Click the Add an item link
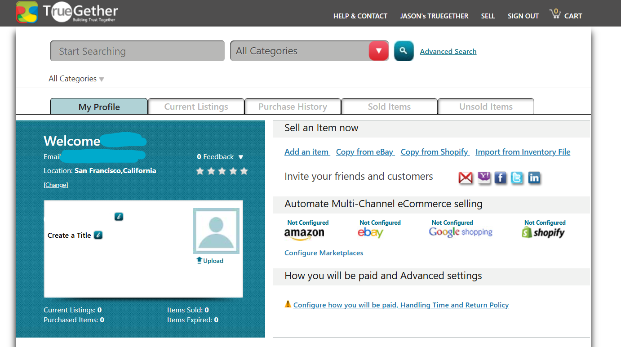Viewport: 621px width, 347px height. click(307, 152)
